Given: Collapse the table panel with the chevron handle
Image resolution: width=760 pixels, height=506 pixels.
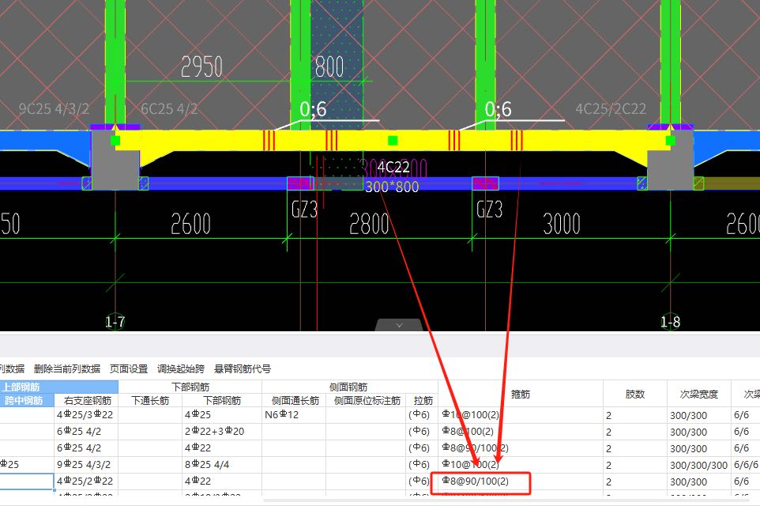Looking at the screenshot, I should pyautogui.click(x=399, y=325).
